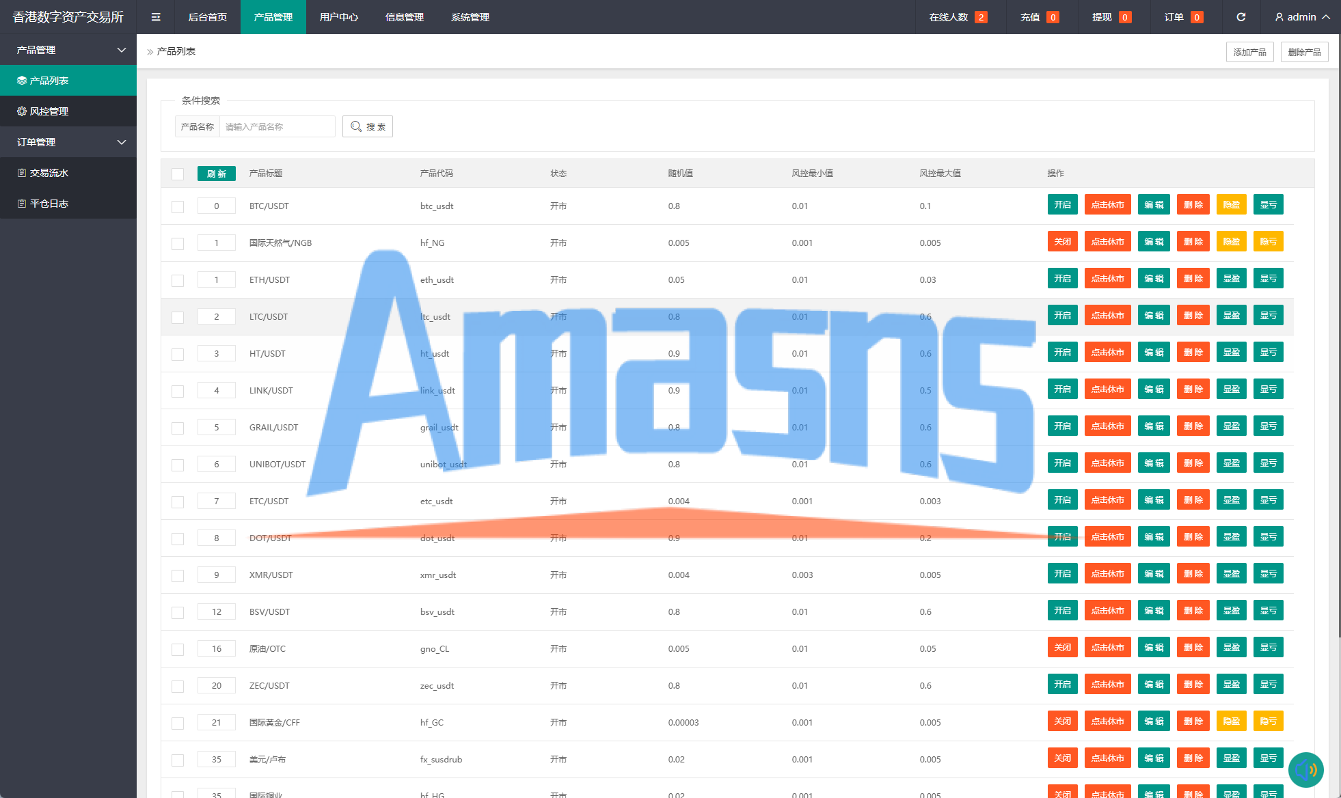The width and height of the screenshot is (1341, 798).
Task: Click the 添加产品 button
Action: (1249, 52)
